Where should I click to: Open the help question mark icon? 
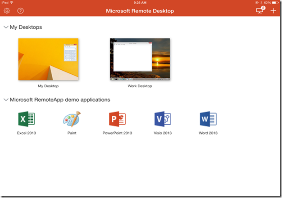tap(21, 11)
